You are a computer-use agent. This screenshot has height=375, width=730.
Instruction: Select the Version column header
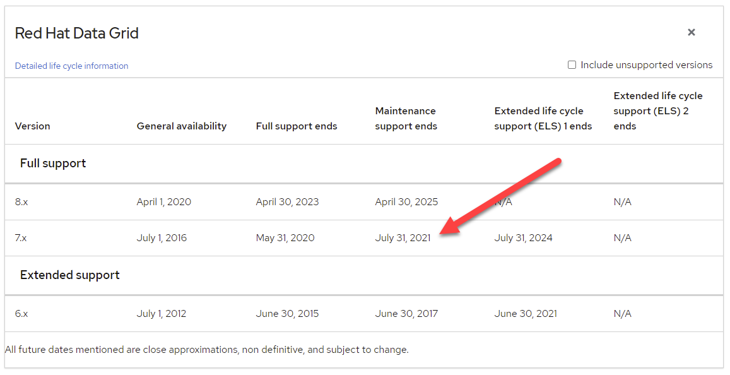pos(32,126)
